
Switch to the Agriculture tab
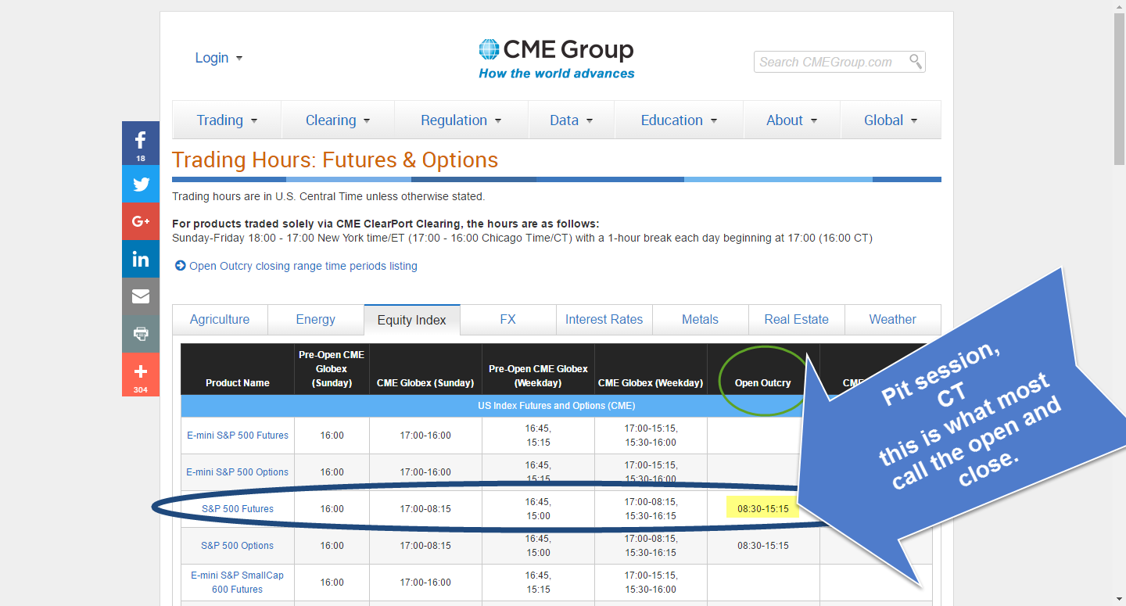(220, 320)
